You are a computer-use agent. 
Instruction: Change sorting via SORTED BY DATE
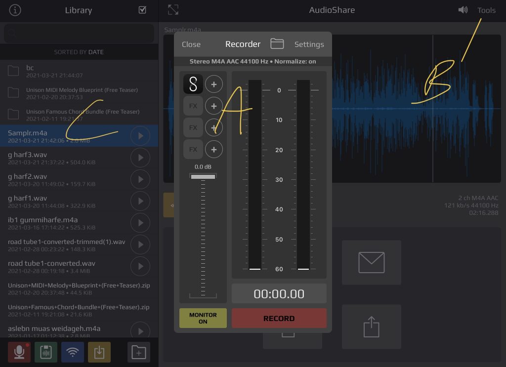click(79, 52)
